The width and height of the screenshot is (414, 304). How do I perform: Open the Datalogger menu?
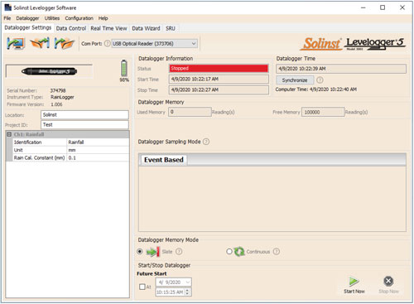(27, 18)
